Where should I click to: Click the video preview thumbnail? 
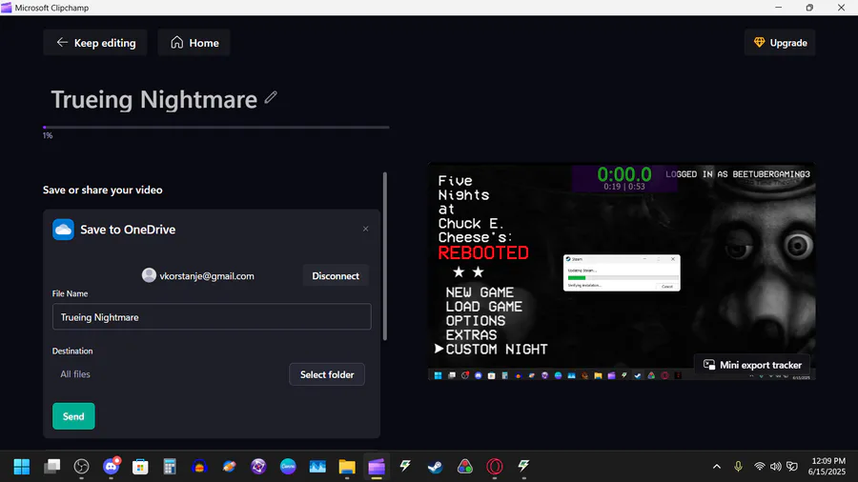tap(622, 271)
